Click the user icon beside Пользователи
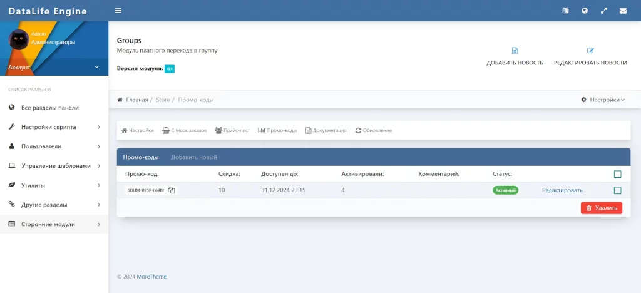Image resolution: width=641 pixels, height=293 pixels. (11, 146)
